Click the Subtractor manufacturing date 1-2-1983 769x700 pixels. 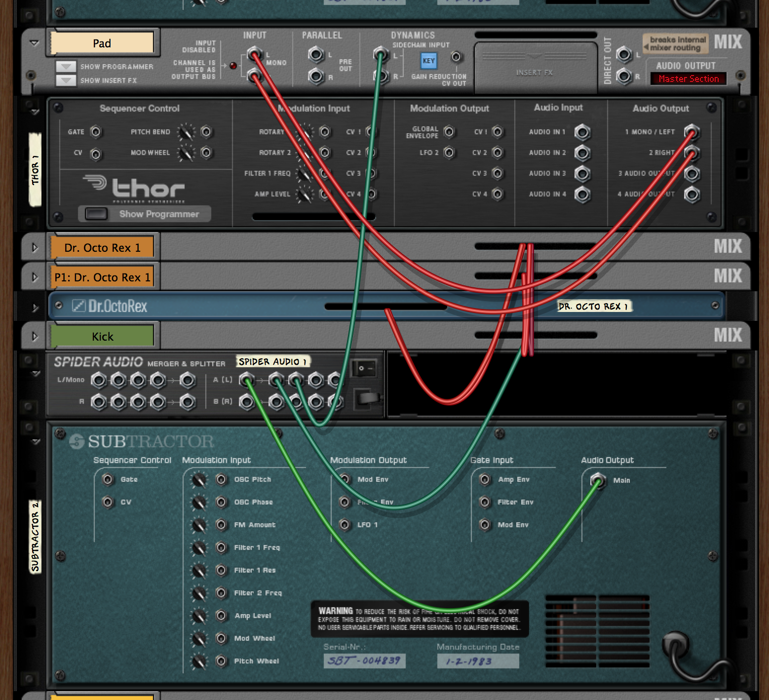coord(478,661)
